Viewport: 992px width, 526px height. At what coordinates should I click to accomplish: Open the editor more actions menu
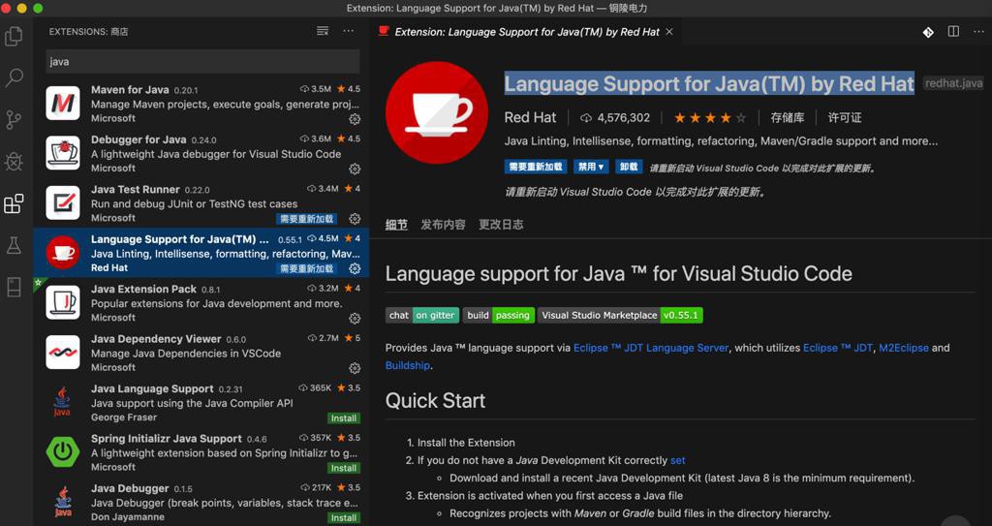978,32
